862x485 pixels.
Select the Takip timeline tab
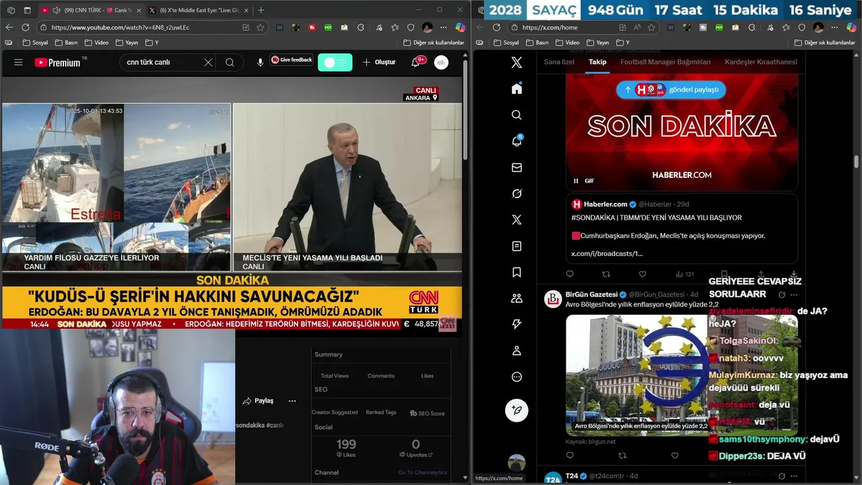(597, 62)
